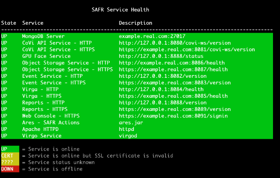
Task: Open the Event Service HTTPS version URL
Action: [x=175, y=83]
